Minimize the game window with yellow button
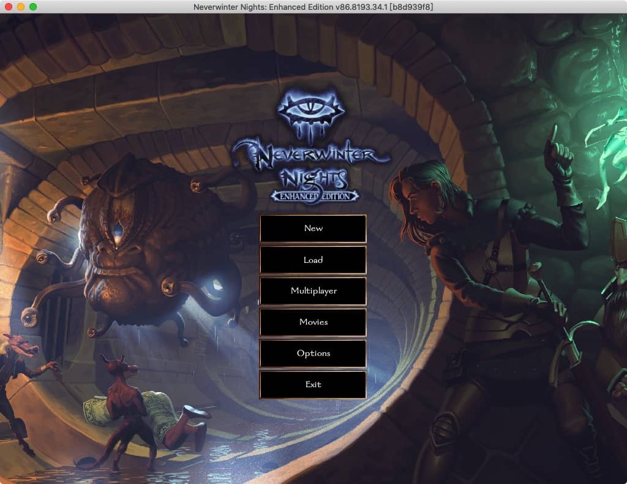 [x=21, y=7]
